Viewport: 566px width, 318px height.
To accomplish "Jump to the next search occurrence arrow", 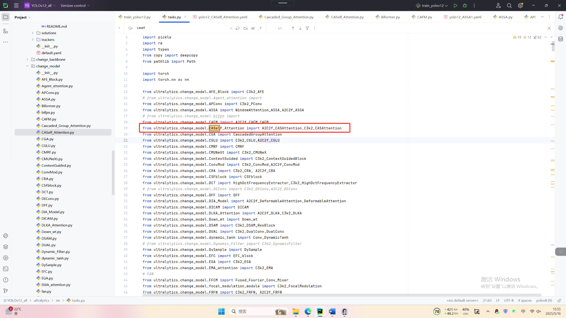I will 300,28.
